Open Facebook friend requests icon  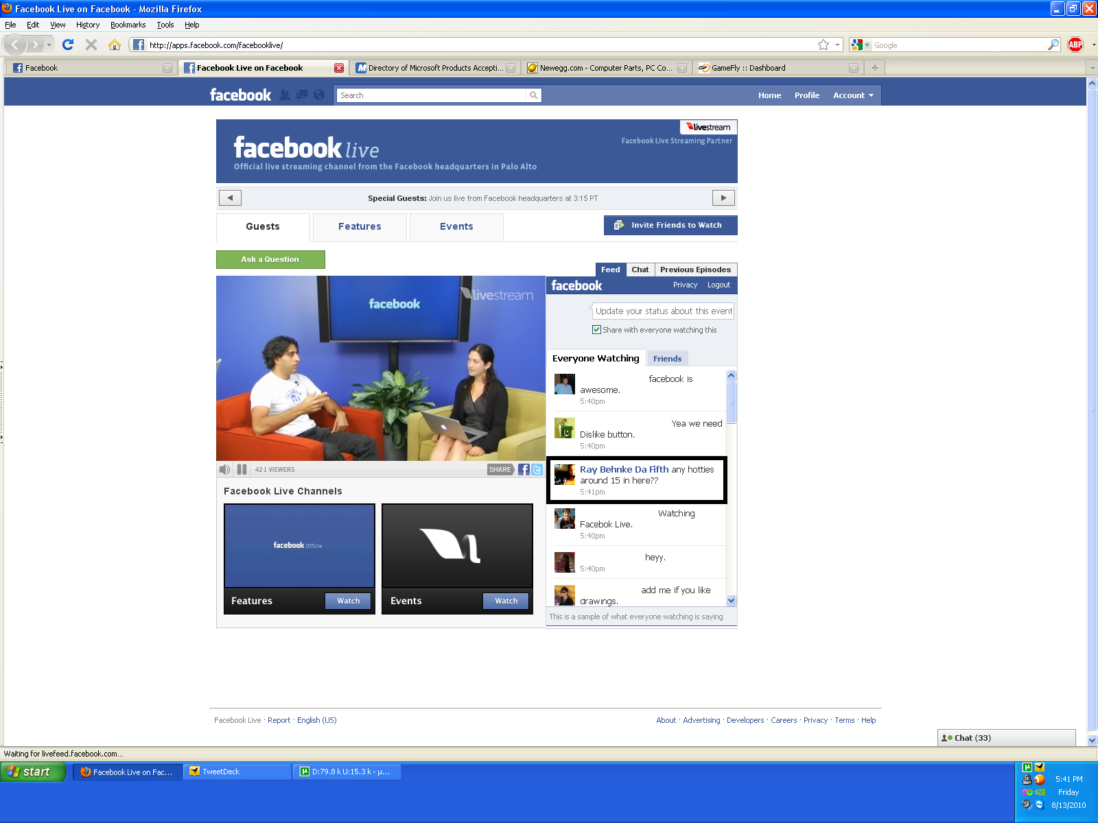284,95
